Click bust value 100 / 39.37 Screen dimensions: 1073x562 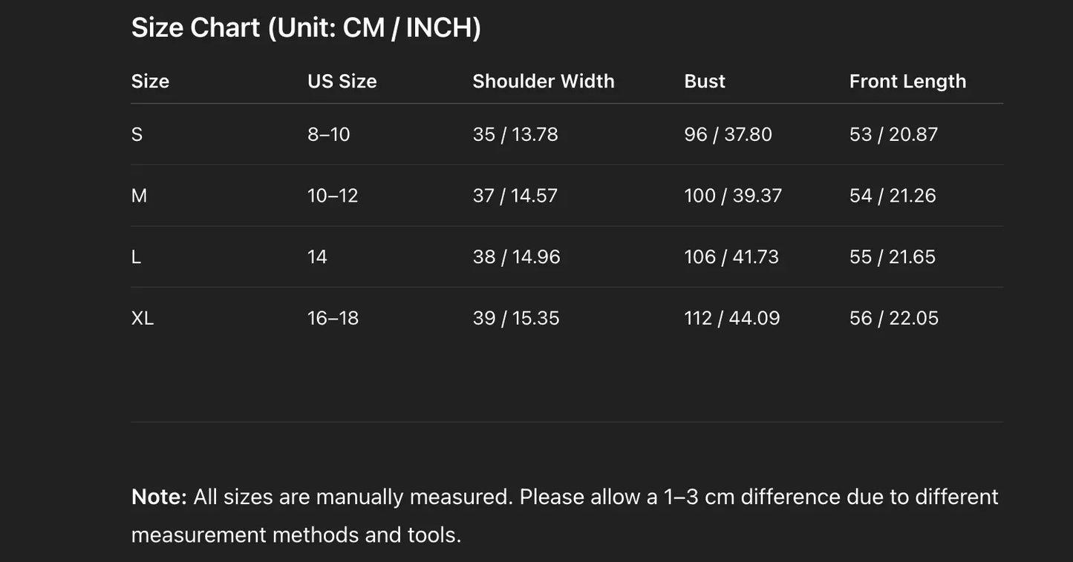[x=732, y=196]
